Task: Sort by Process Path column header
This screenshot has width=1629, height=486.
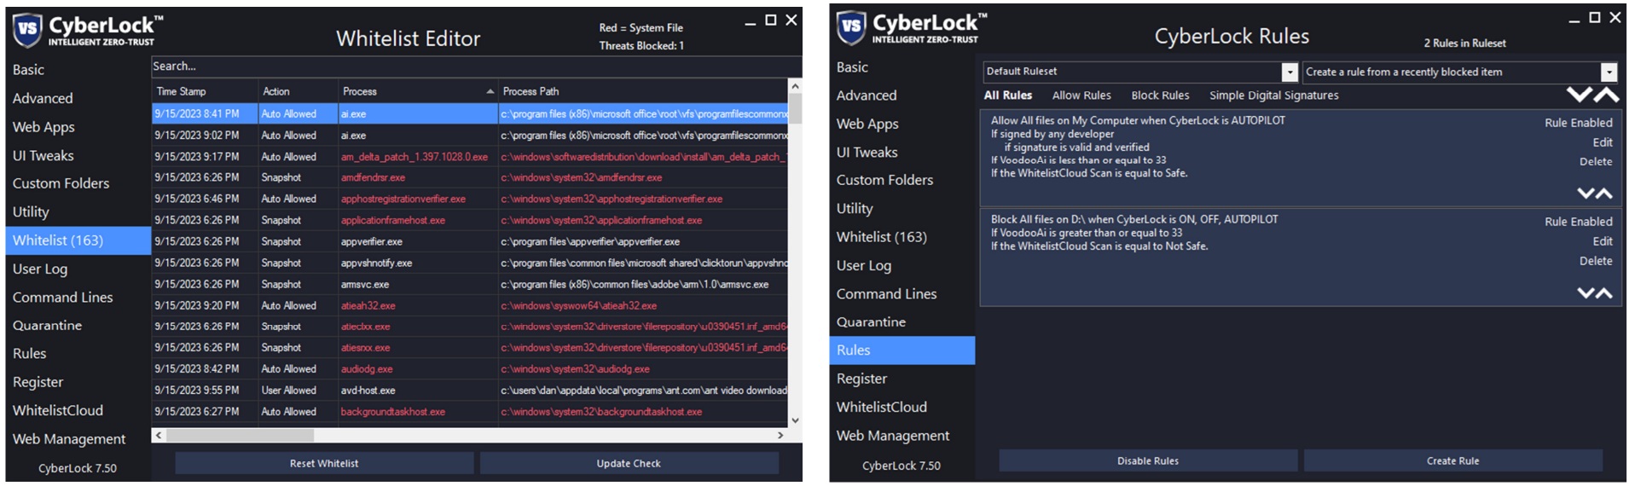Action: [643, 91]
